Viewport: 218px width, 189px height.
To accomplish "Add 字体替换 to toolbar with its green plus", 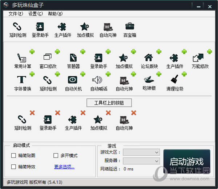I will 32,74.
